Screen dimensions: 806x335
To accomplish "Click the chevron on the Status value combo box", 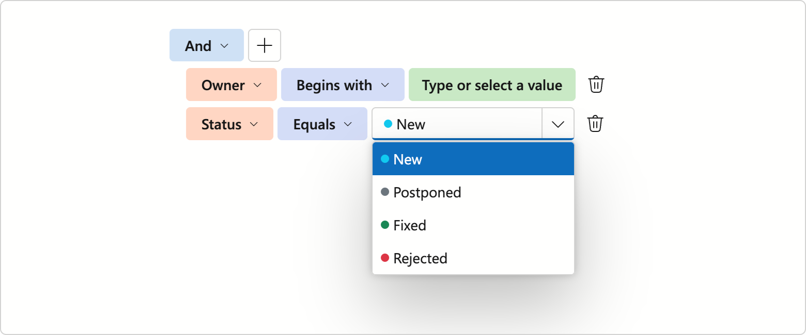I will pyautogui.click(x=557, y=124).
